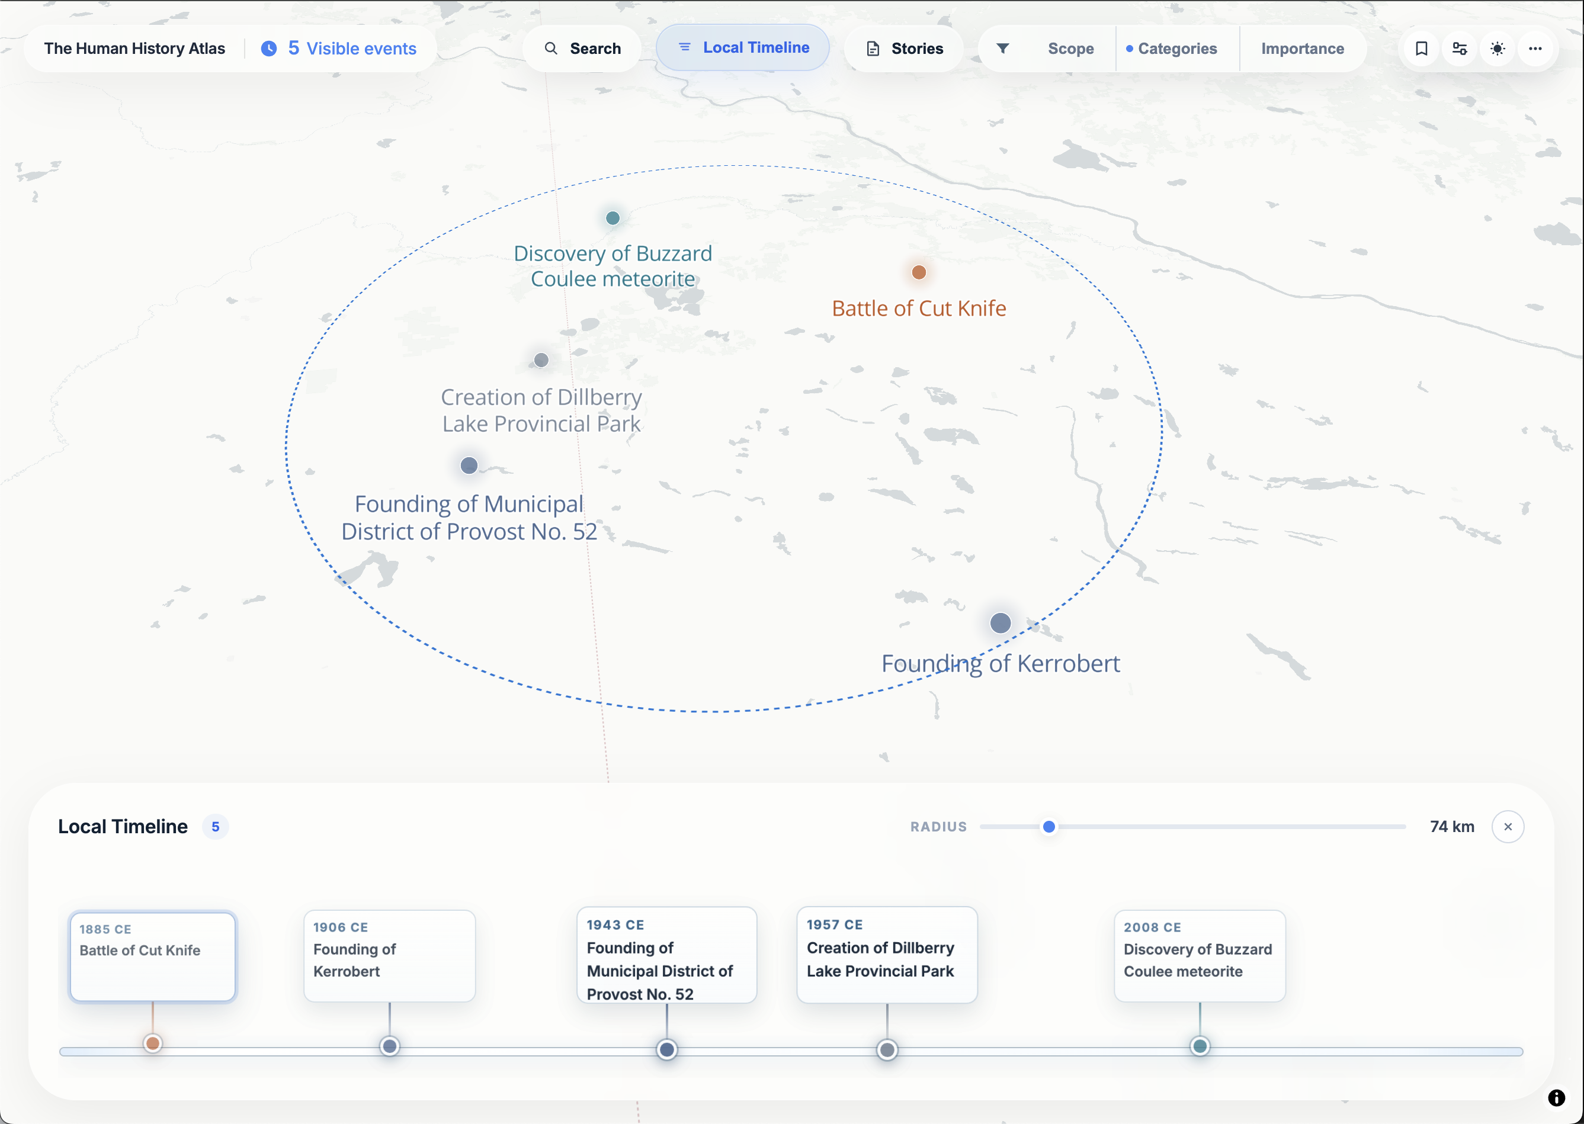Select the 1957 Dillberry Lake Provincial Park card

coord(887,955)
